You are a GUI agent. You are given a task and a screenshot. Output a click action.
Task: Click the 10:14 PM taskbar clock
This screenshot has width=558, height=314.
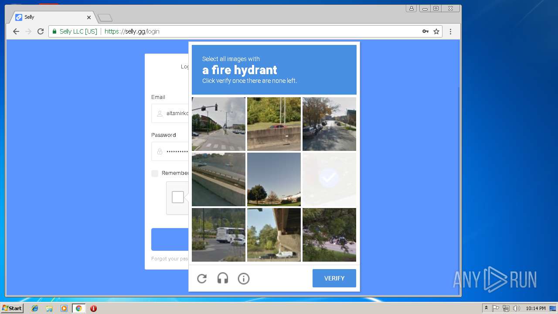pyautogui.click(x=535, y=308)
